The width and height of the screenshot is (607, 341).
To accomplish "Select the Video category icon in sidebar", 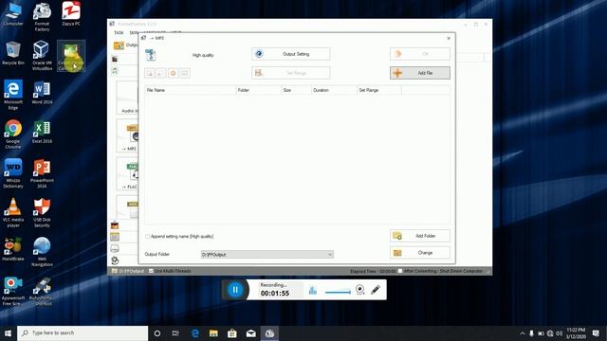I will (x=115, y=59).
